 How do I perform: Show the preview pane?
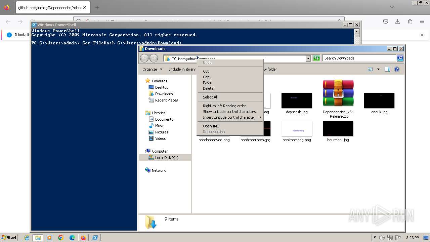(x=387, y=69)
